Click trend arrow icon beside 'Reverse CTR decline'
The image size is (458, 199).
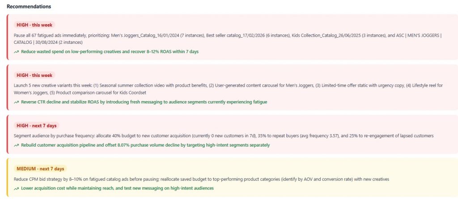click(x=16, y=102)
